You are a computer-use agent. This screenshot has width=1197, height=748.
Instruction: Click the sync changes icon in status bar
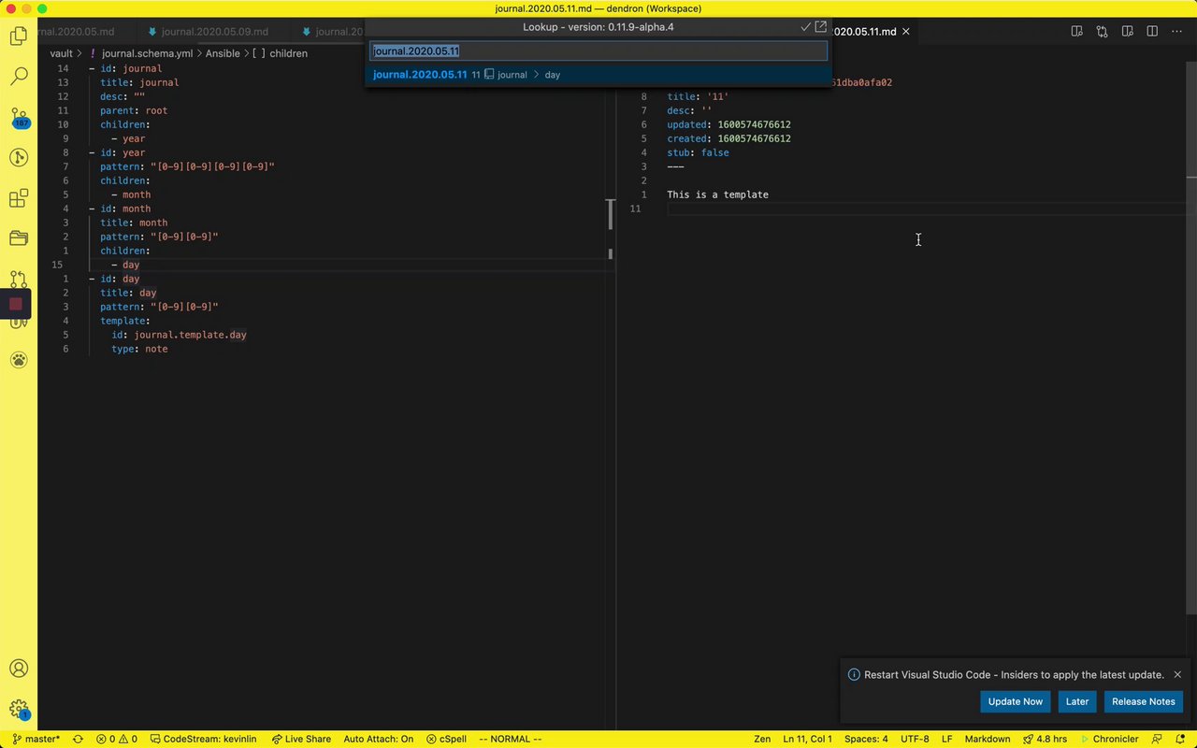click(78, 739)
